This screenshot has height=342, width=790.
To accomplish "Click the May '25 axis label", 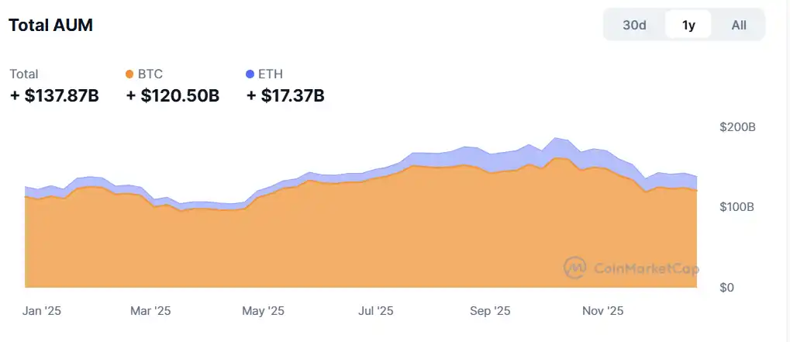I will (x=264, y=311).
